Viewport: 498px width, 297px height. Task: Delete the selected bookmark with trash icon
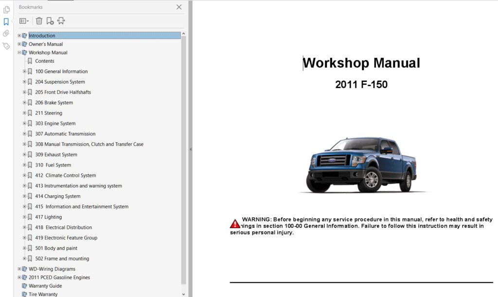tap(39, 21)
